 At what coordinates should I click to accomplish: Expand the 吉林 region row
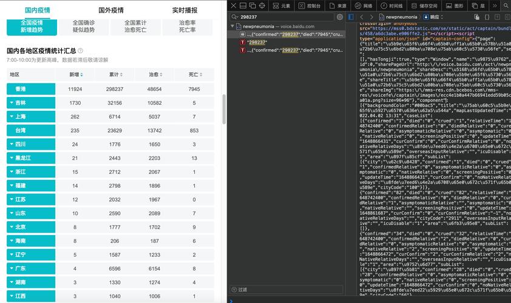tap(31, 103)
